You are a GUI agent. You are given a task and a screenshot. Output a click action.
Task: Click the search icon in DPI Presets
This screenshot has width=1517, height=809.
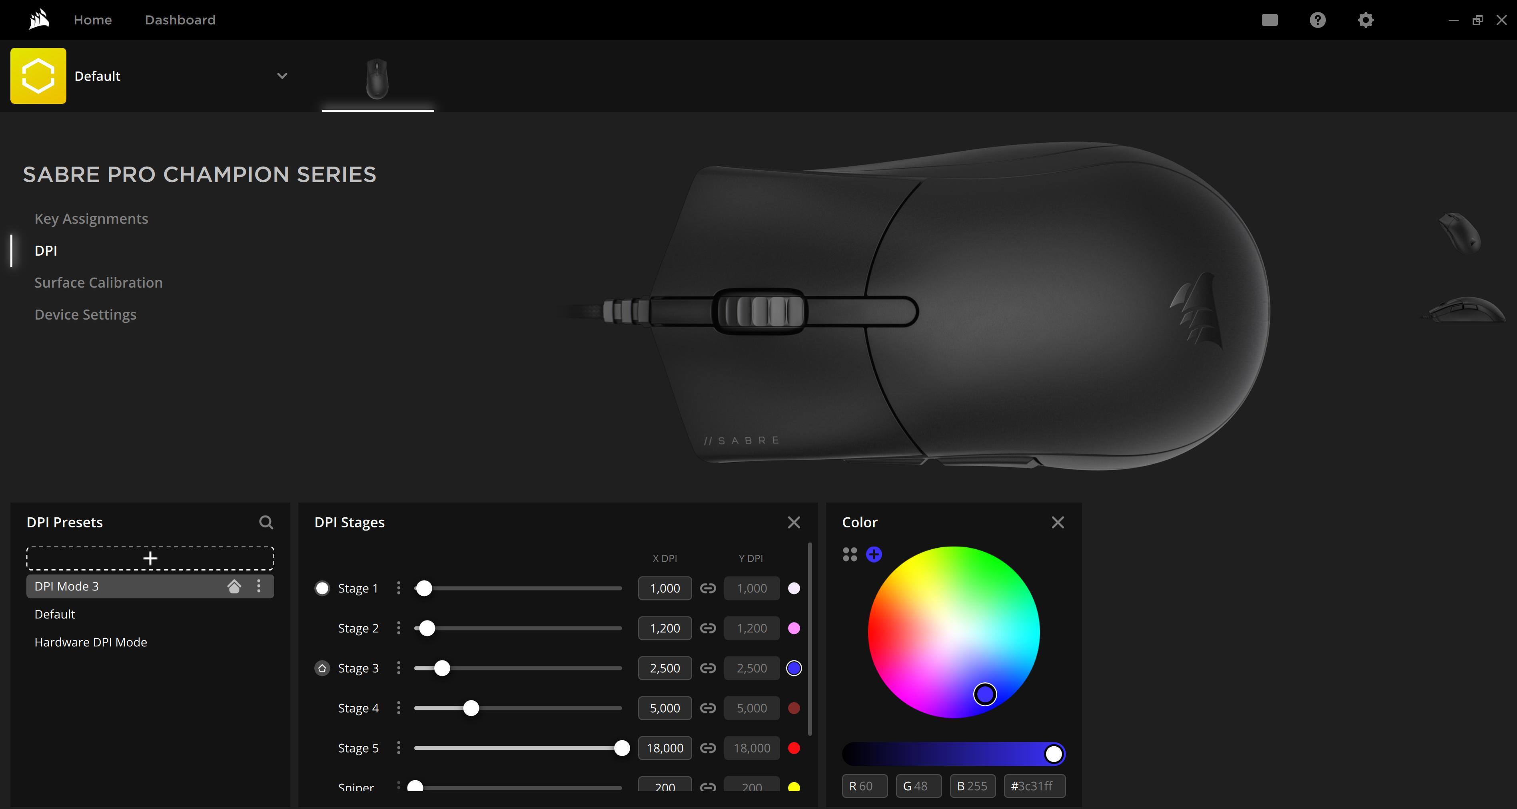coord(265,522)
